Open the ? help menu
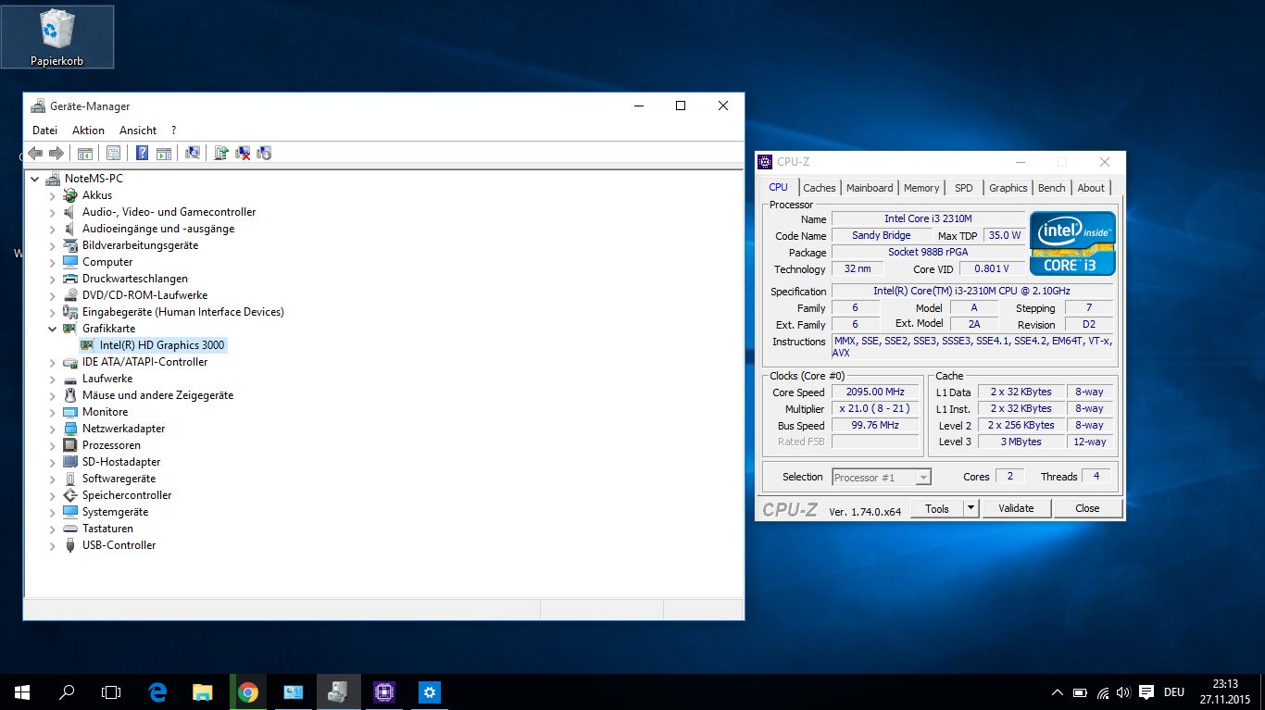Image resolution: width=1265 pixels, height=710 pixels. (x=173, y=131)
